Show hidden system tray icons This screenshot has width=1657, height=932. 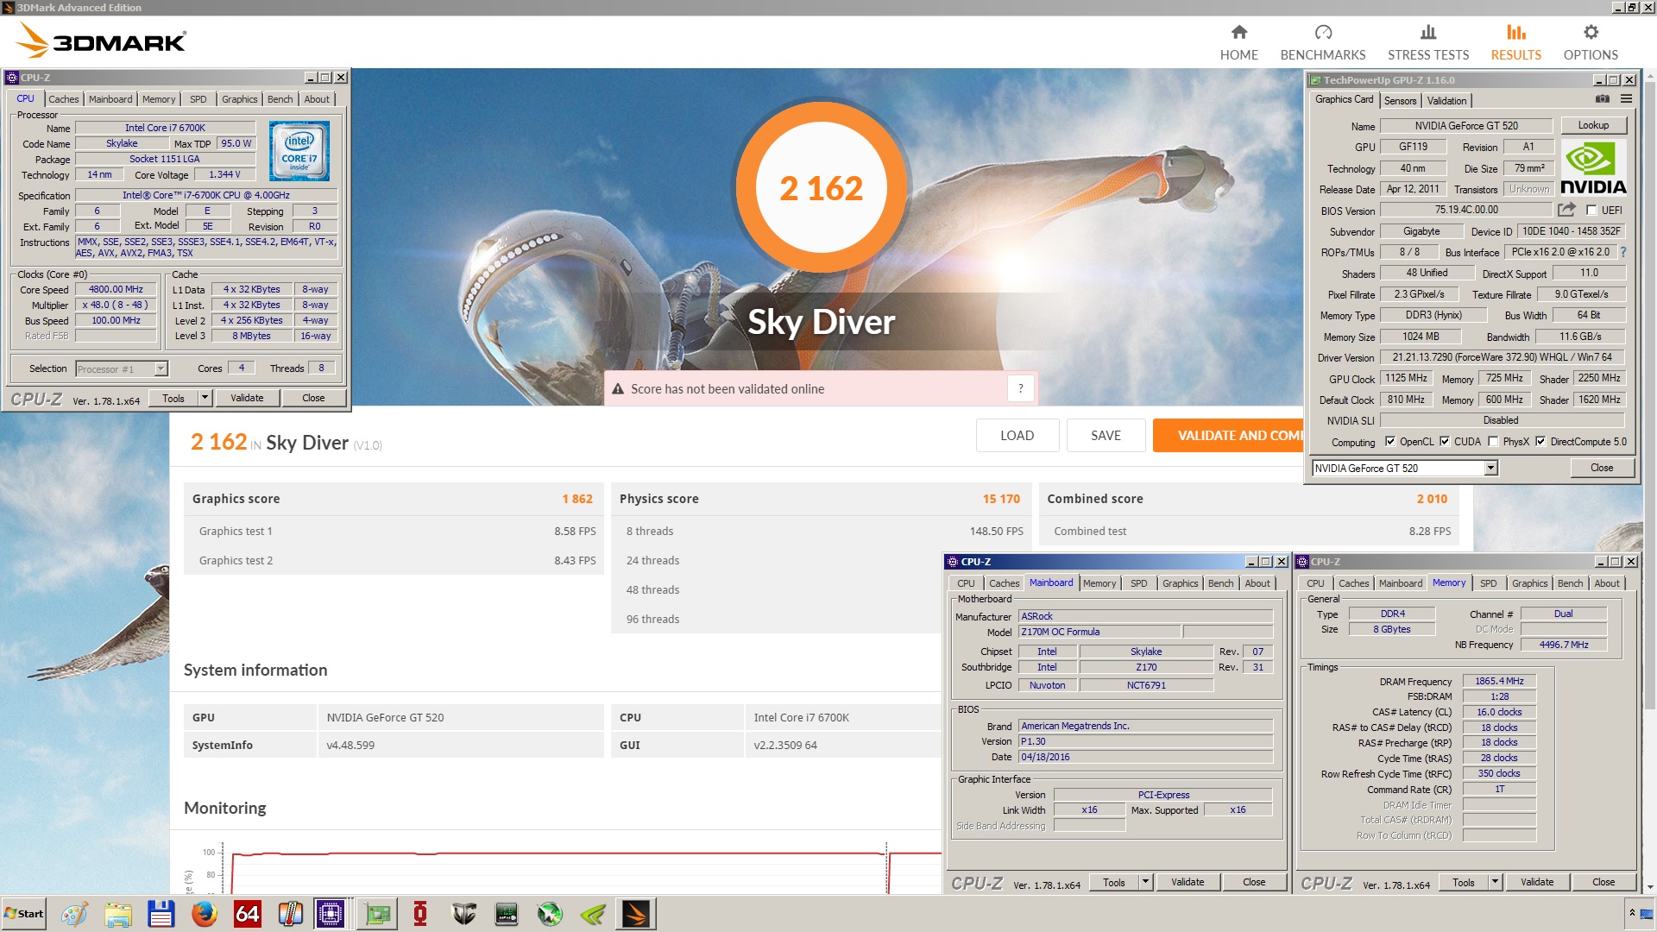point(1632,913)
